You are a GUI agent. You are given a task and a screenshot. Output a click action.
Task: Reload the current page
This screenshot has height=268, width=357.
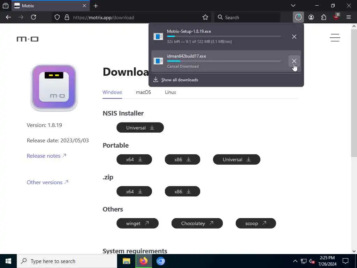click(33, 17)
